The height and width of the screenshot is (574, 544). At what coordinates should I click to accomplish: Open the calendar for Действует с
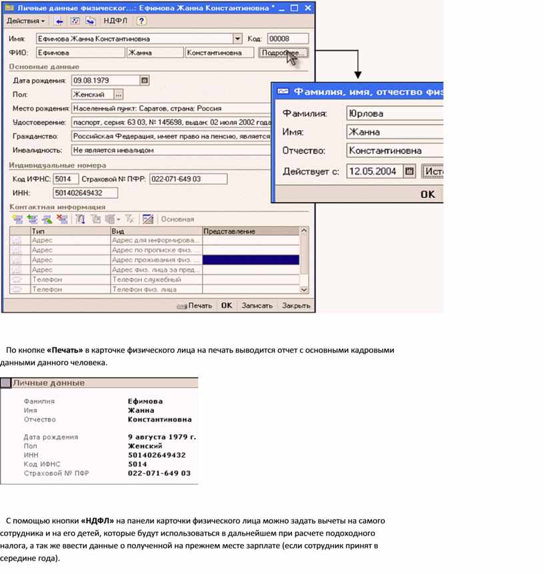409,171
